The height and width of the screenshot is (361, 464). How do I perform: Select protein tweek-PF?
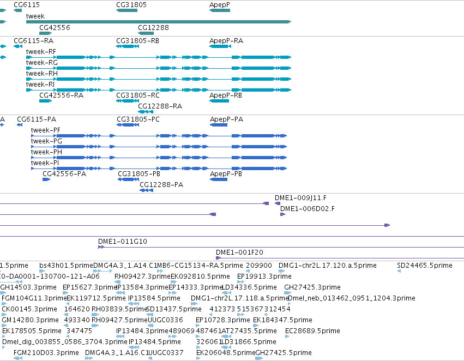pos(159,136)
